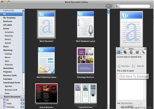This screenshot has width=154, height=109.
Task: Toggle the preview pane button in toolbar
Action: tap(109, 6)
